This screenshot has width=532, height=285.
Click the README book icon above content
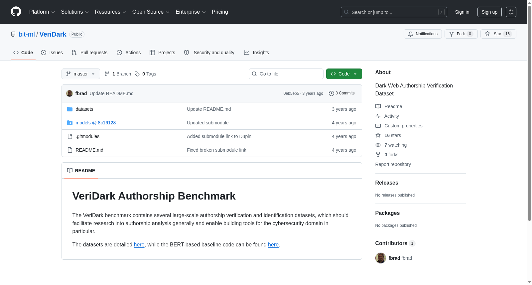70,171
